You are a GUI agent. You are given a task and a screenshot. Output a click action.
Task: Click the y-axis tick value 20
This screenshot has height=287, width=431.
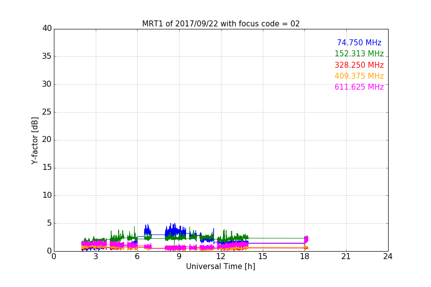tap(47, 140)
